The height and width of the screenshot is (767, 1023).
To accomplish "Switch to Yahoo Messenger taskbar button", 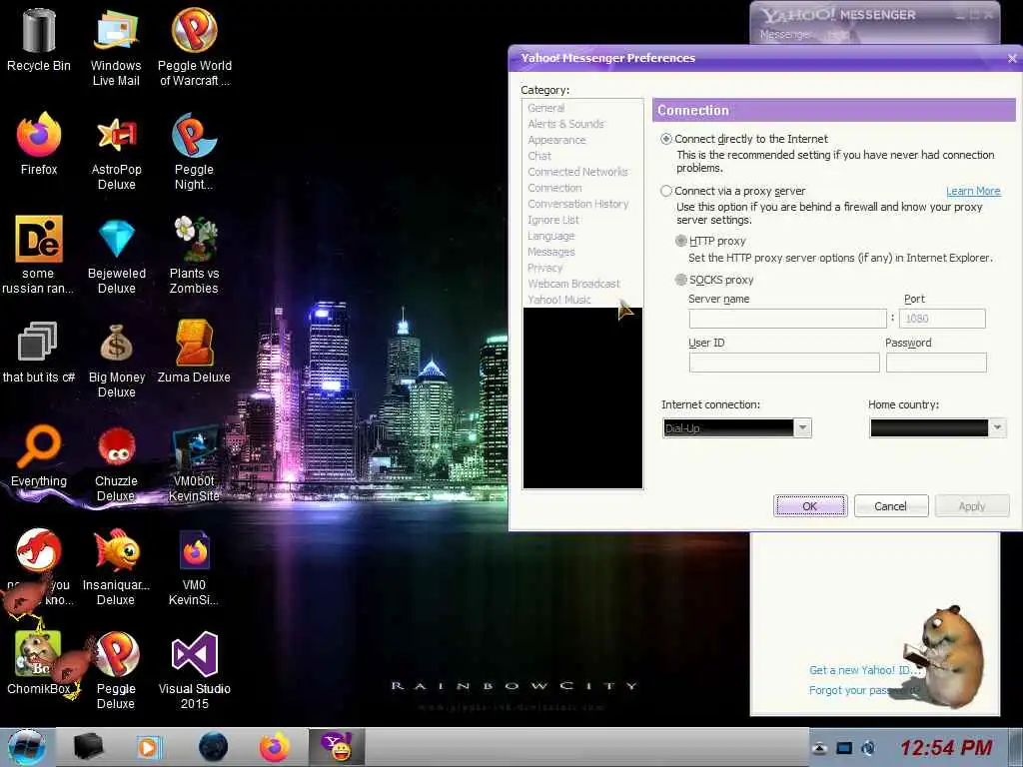I will tap(337, 747).
